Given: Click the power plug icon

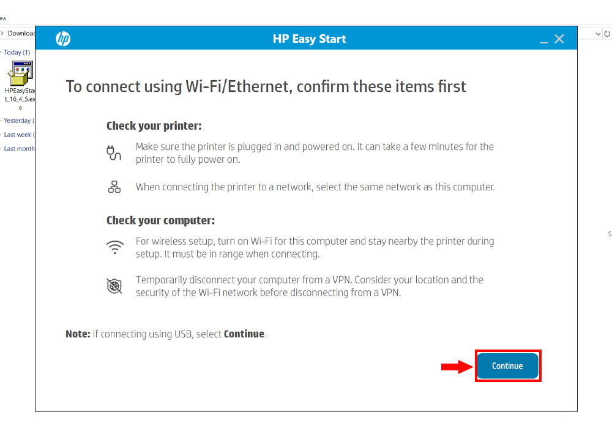Looking at the screenshot, I should 114,152.
